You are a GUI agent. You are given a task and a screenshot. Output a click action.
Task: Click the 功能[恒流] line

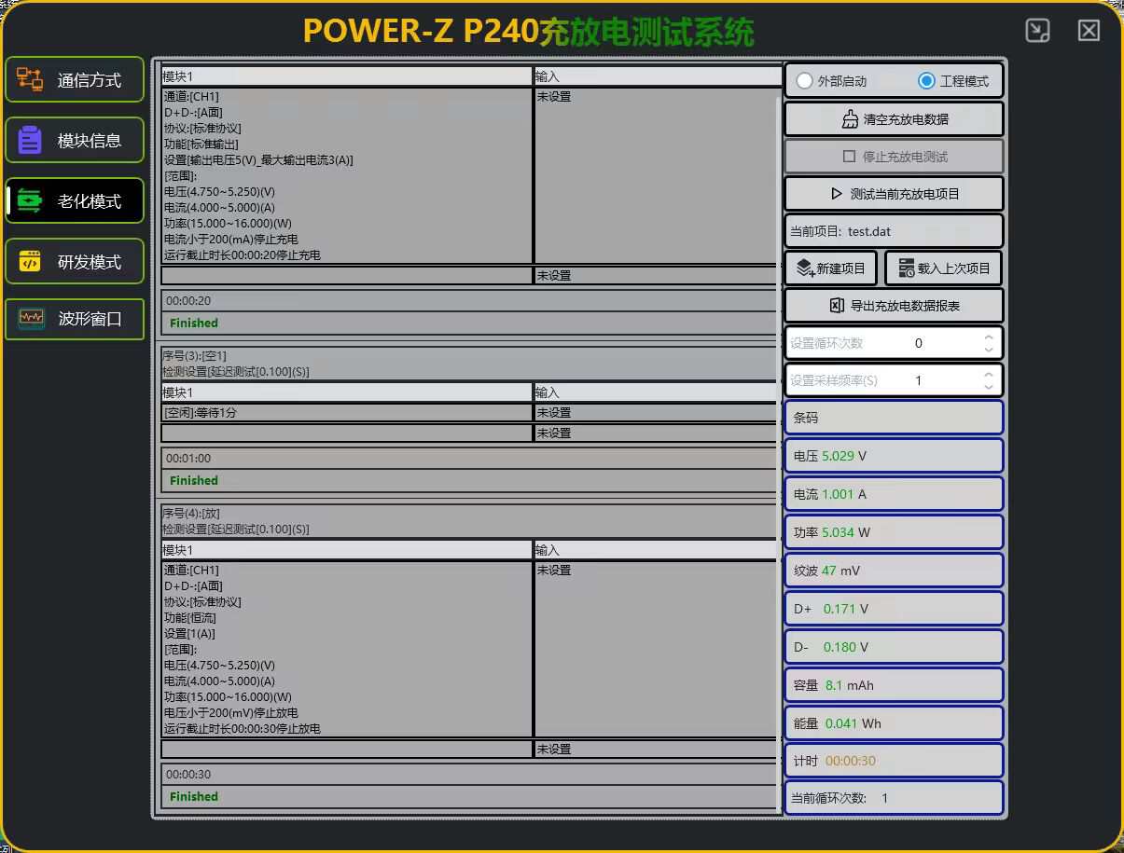[x=189, y=618]
